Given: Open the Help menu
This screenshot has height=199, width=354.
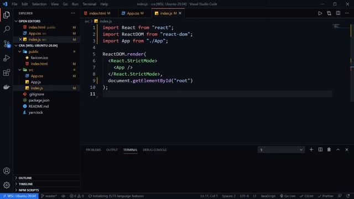Looking at the screenshot, I should pos(104,4).
